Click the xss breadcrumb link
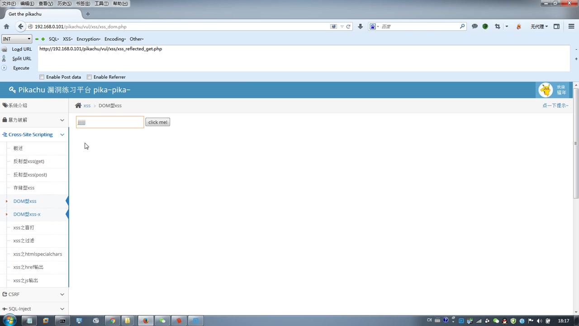This screenshot has width=579, height=326. click(87, 105)
